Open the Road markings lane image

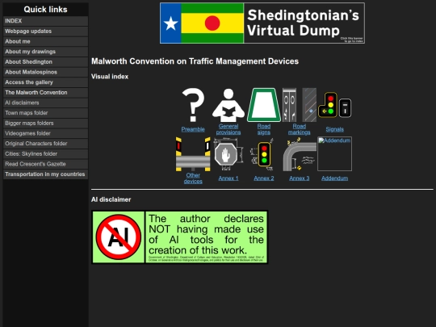coord(300,105)
